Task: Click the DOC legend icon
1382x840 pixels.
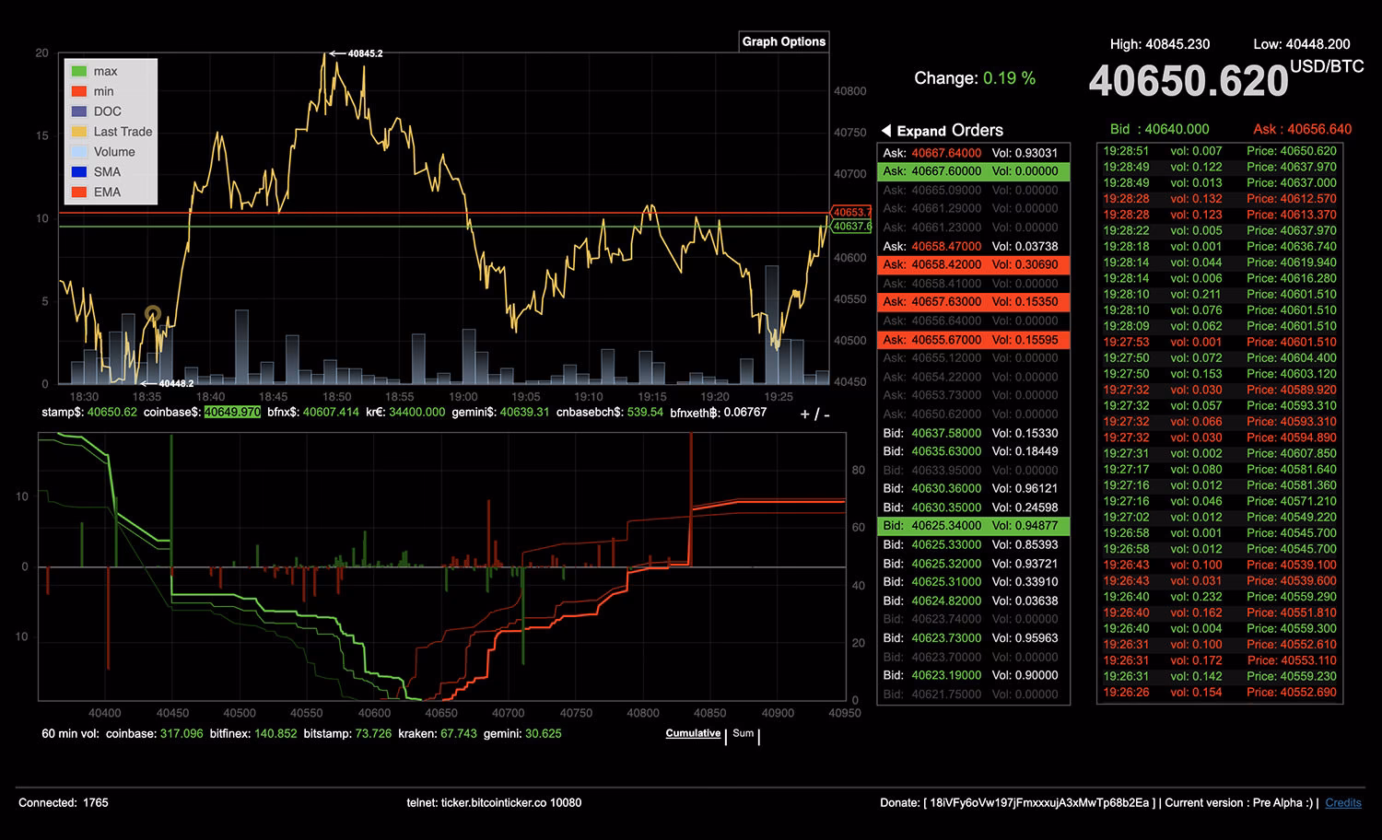Action: pyautogui.click(x=79, y=111)
